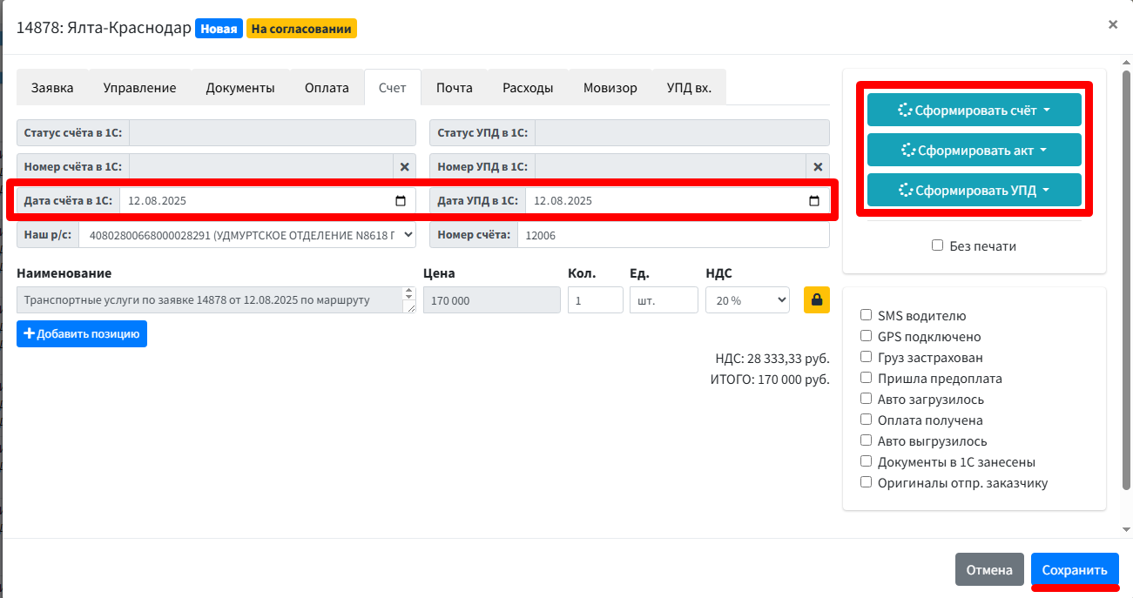This screenshot has width=1133, height=598.
Task: Expand the Наш р/с account dropdown
Action: (x=247, y=235)
